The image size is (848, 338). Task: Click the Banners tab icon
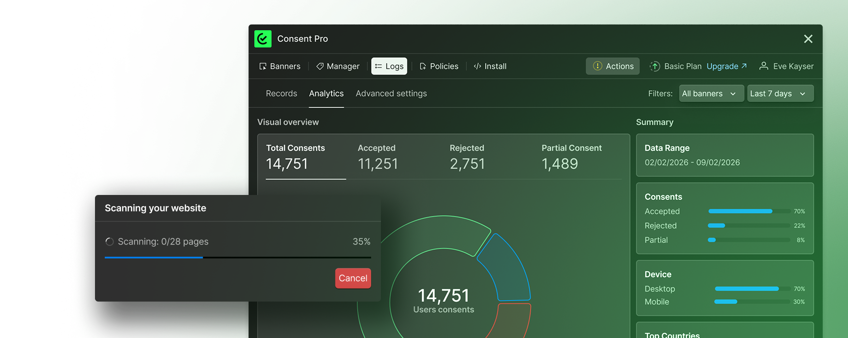263,66
